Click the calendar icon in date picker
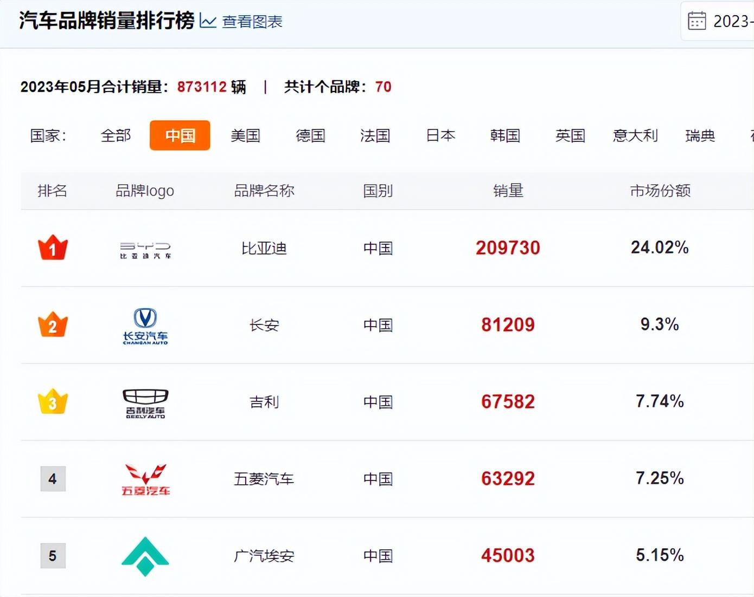The height and width of the screenshot is (597, 754). (697, 21)
